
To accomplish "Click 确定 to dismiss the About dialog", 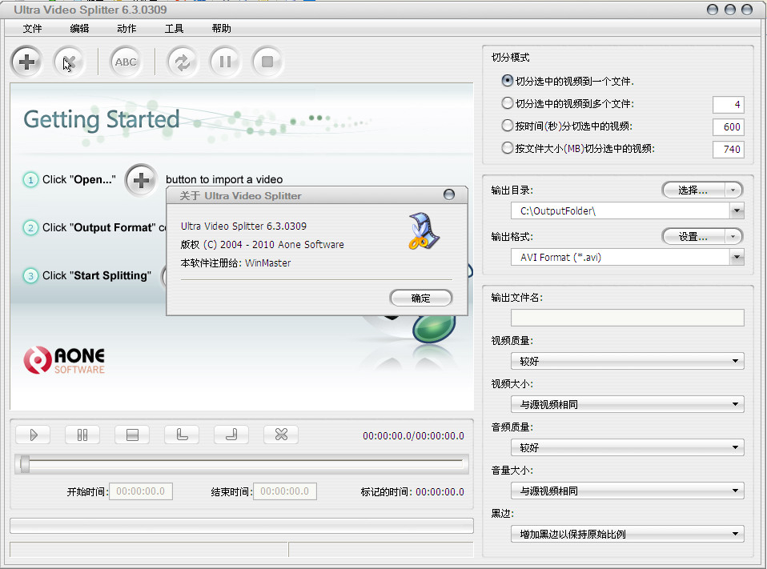I will [x=420, y=298].
